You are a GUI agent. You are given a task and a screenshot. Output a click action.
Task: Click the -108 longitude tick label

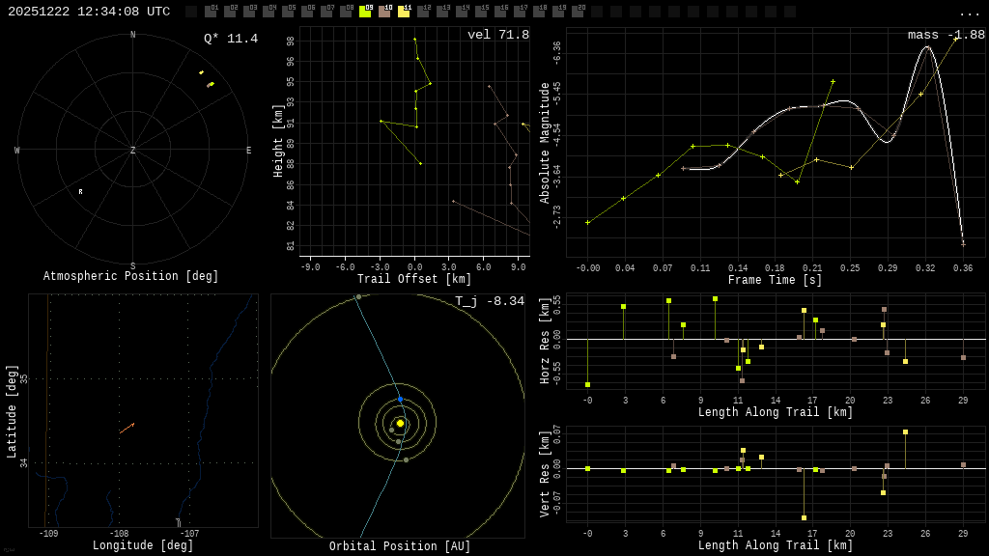click(x=119, y=533)
